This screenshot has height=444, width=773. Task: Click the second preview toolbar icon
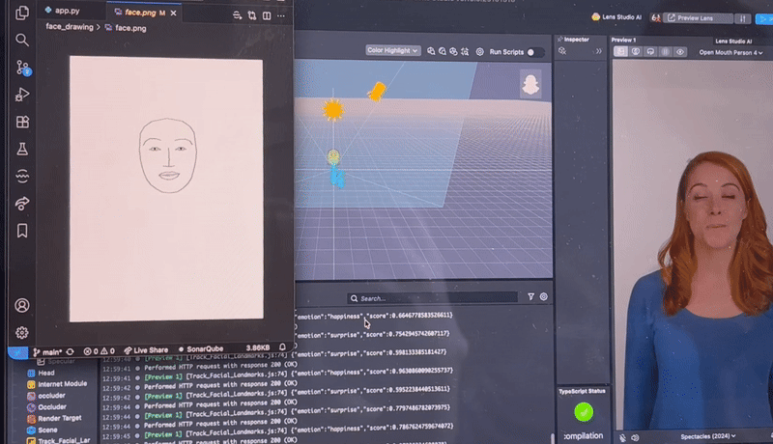click(x=636, y=51)
